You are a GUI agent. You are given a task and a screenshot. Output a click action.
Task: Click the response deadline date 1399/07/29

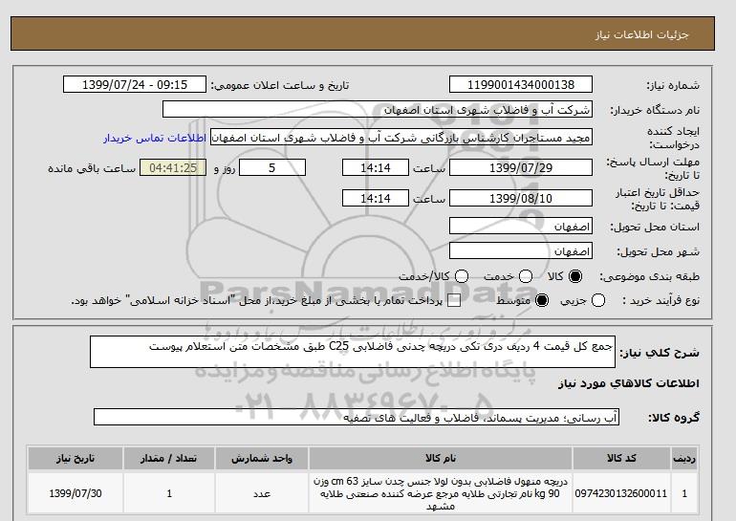[521, 167]
